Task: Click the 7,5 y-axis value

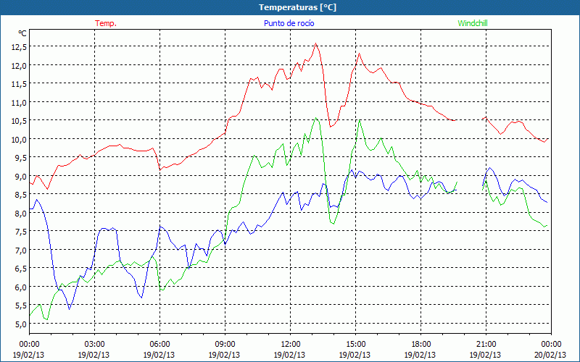Action: pos(21,232)
